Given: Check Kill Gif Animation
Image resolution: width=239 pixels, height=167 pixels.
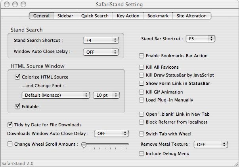Looking at the screenshot, I should click(x=141, y=92).
